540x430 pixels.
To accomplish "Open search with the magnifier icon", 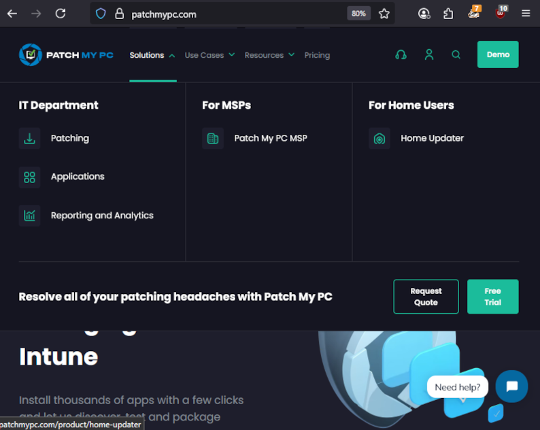I will point(456,54).
